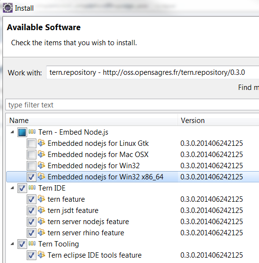The width and height of the screenshot is (259, 263).
Task: Click feature icon for Embedded nodejs for Linux Gtk
Action: click(x=41, y=143)
